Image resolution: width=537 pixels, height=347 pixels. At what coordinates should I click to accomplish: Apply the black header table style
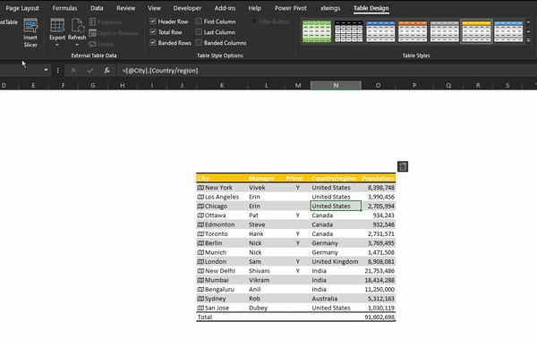click(x=349, y=31)
